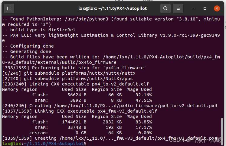Click the flash value '1744621 B'

click(x=74, y=122)
